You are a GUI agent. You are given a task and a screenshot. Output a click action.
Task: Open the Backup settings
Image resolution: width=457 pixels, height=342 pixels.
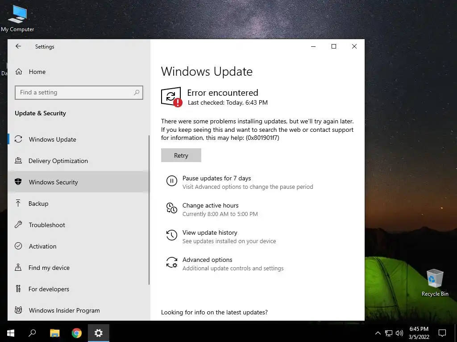pos(79,204)
